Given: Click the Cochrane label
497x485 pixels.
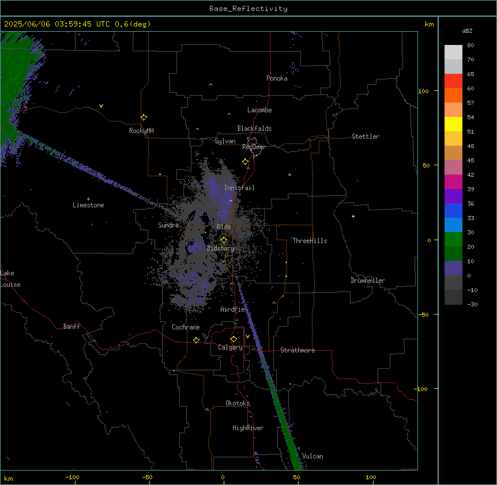Looking at the screenshot, I should click(186, 327).
